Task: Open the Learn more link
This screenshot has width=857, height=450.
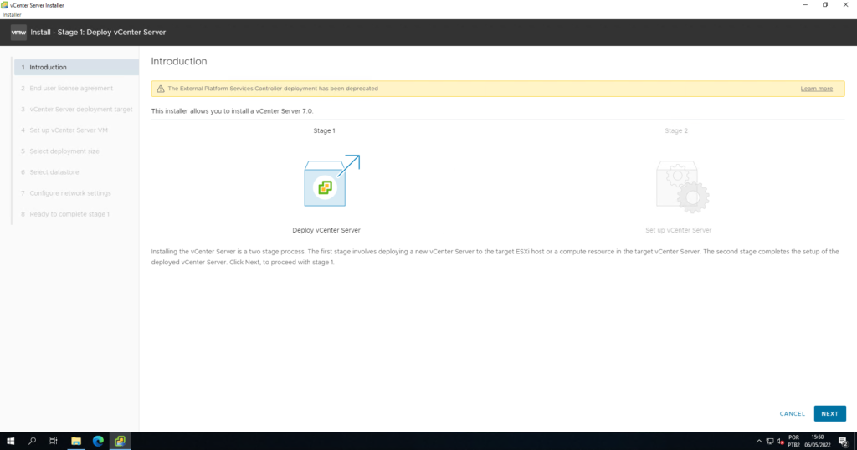Action: 817,89
